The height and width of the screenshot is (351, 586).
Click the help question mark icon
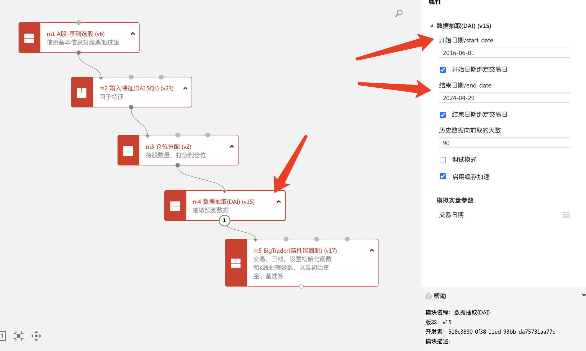click(428, 296)
